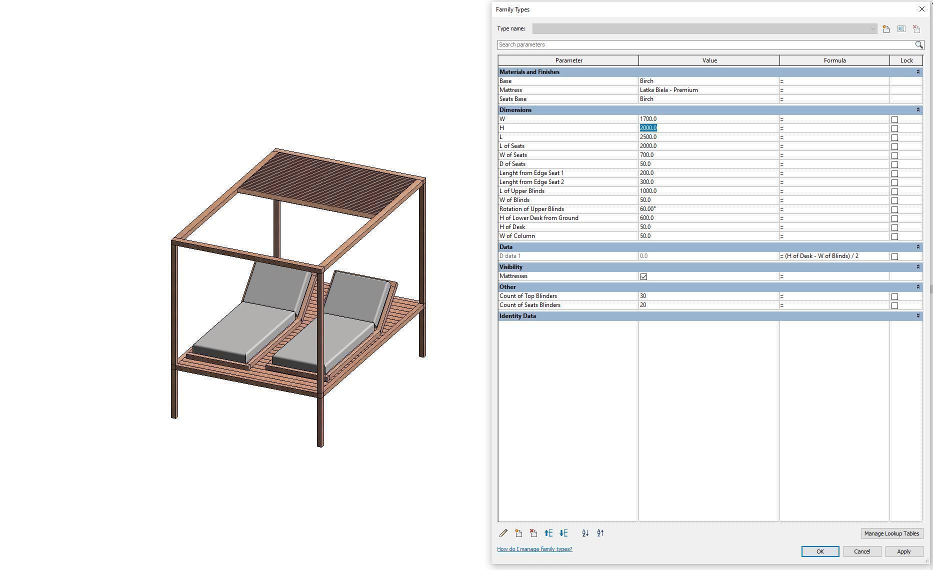
Task: Move parameter up with Move Up icon
Action: click(548, 533)
